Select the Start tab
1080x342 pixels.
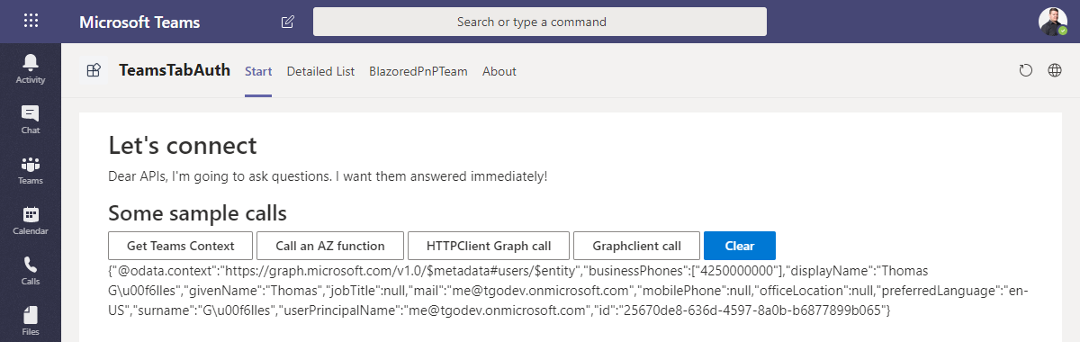(258, 71)
